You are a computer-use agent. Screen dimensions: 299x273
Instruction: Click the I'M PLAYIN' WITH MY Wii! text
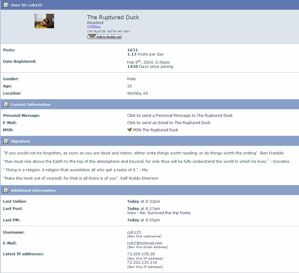(108, 32)
